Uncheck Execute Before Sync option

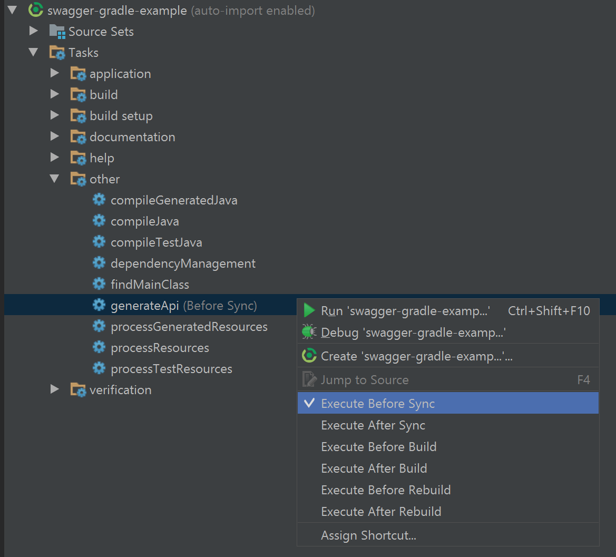coord(378,404)
